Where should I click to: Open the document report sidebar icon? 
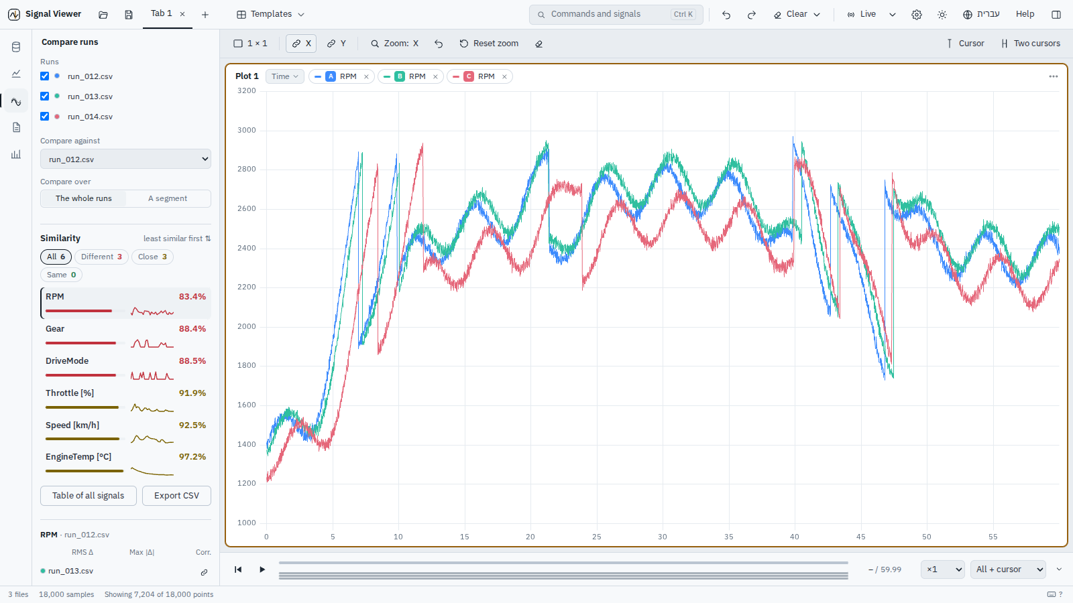pos(16,127)
